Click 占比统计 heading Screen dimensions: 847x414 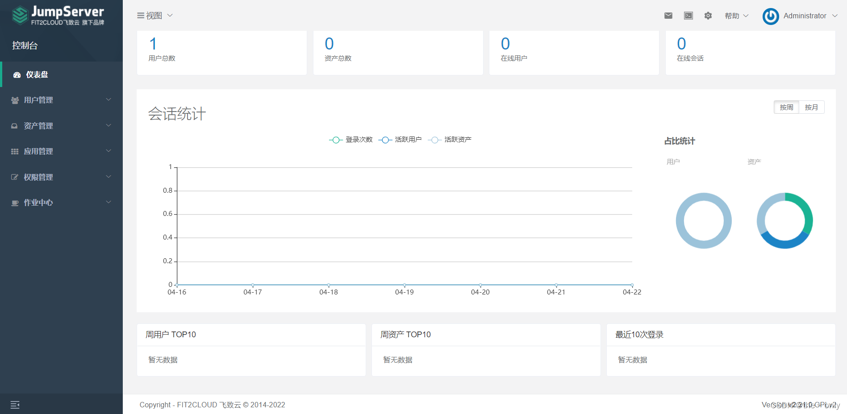[x=680, y=141]
